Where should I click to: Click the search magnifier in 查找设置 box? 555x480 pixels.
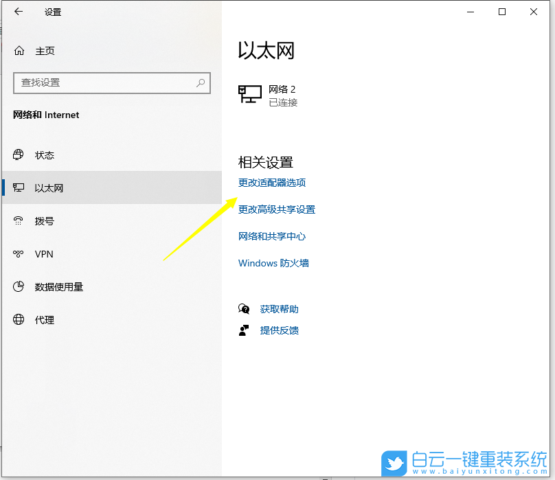tap(200, 82)
